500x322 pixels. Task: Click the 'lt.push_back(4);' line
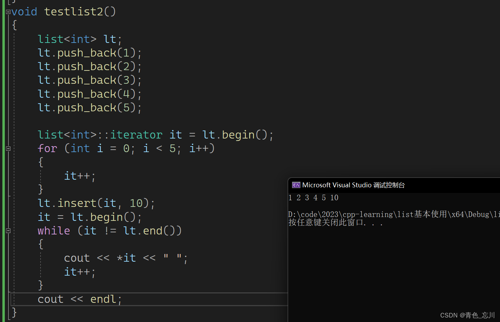tap(90, 94)
